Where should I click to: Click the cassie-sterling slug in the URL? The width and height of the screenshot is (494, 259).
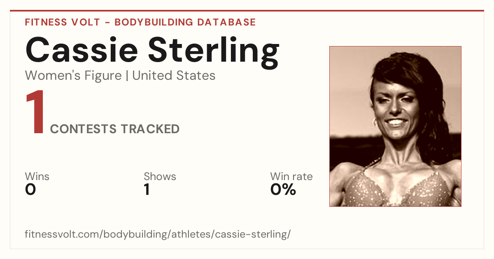pyautogui.click(x=252, y=235)
